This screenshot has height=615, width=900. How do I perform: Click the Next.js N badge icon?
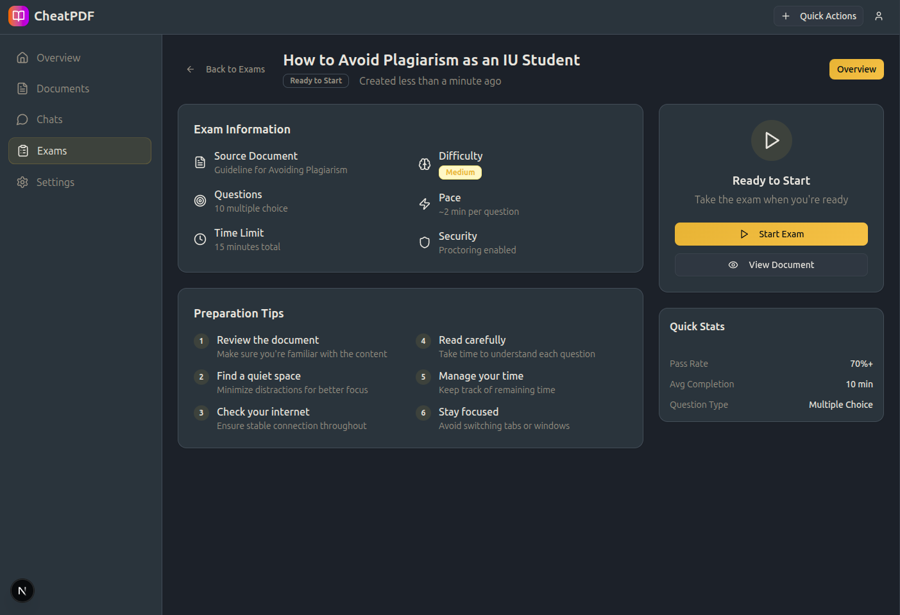coord(22,591)
